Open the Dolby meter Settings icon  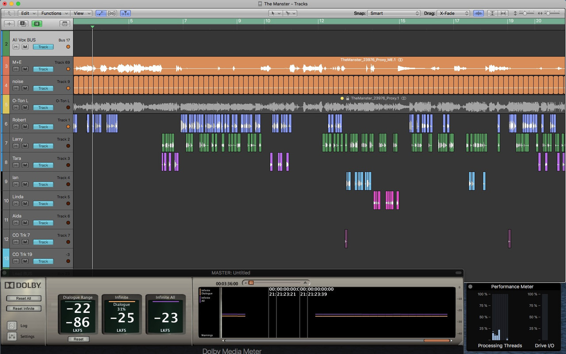[12, 336]
